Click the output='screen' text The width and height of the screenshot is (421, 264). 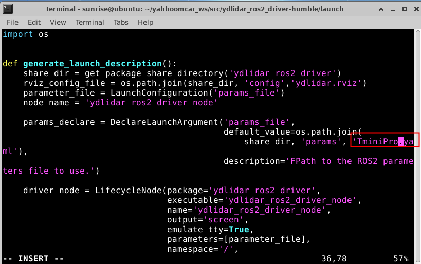pos(206,220)
